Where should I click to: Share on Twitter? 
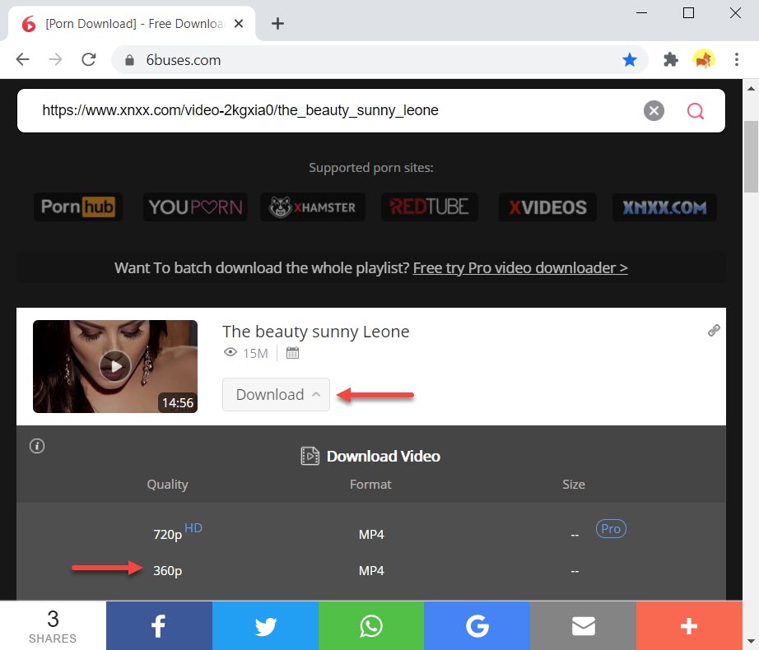[265, 626]
